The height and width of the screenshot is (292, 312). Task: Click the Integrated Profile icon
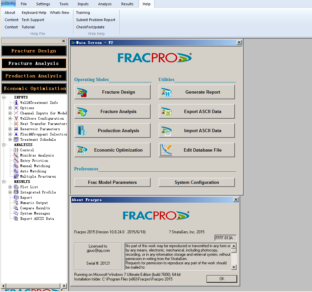click(x=16, y=192)
